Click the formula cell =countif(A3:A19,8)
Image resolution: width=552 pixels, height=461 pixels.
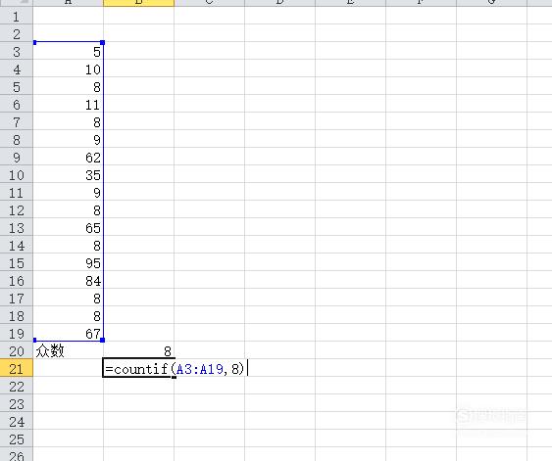[175, 368]
